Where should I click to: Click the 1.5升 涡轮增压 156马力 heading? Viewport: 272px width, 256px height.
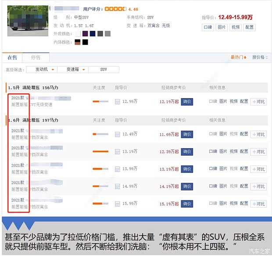tap(33, 88)
